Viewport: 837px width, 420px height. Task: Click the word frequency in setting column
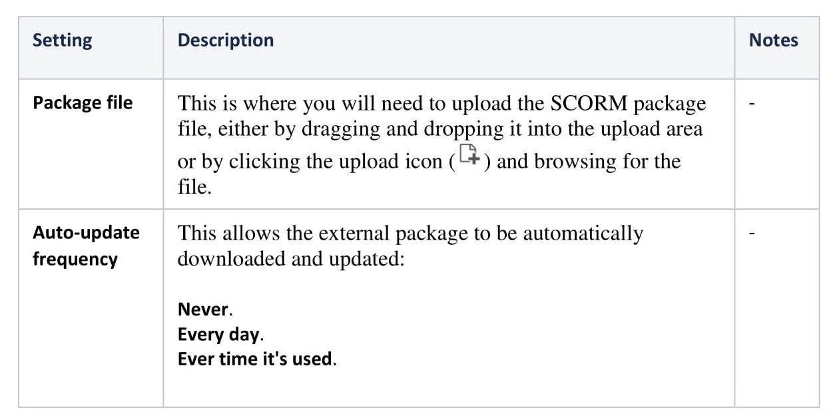point(75,259)
